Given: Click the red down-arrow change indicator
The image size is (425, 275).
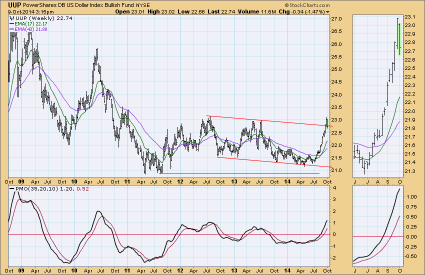Looking at the screenshot, I should click(327, 12).
